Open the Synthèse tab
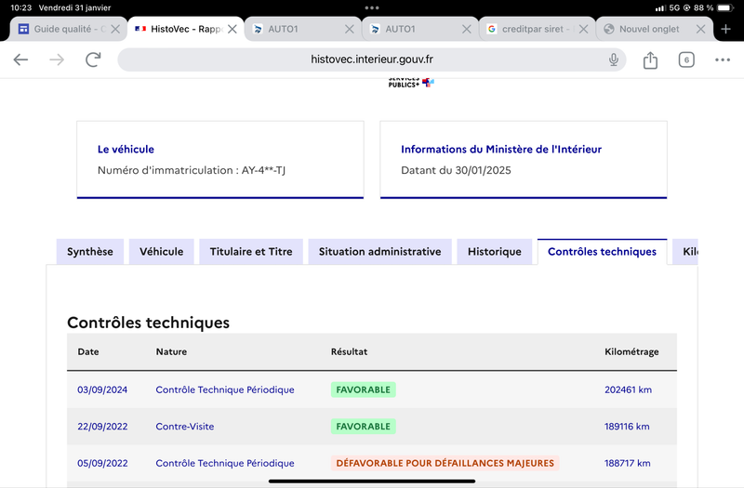Screen dimensions: 744x488 coord(90,251)
